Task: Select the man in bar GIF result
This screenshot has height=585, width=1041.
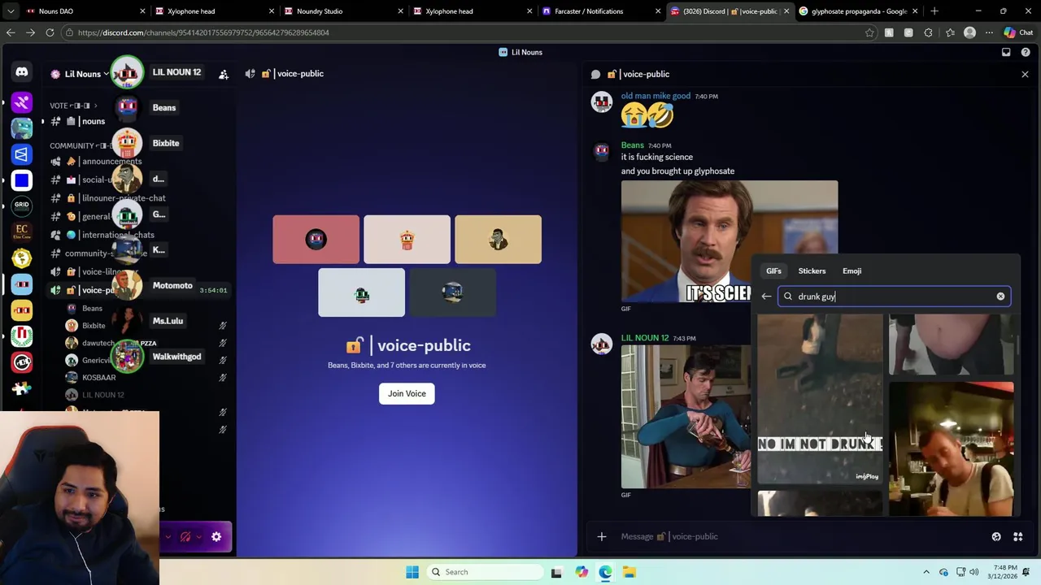Action: 951,448
